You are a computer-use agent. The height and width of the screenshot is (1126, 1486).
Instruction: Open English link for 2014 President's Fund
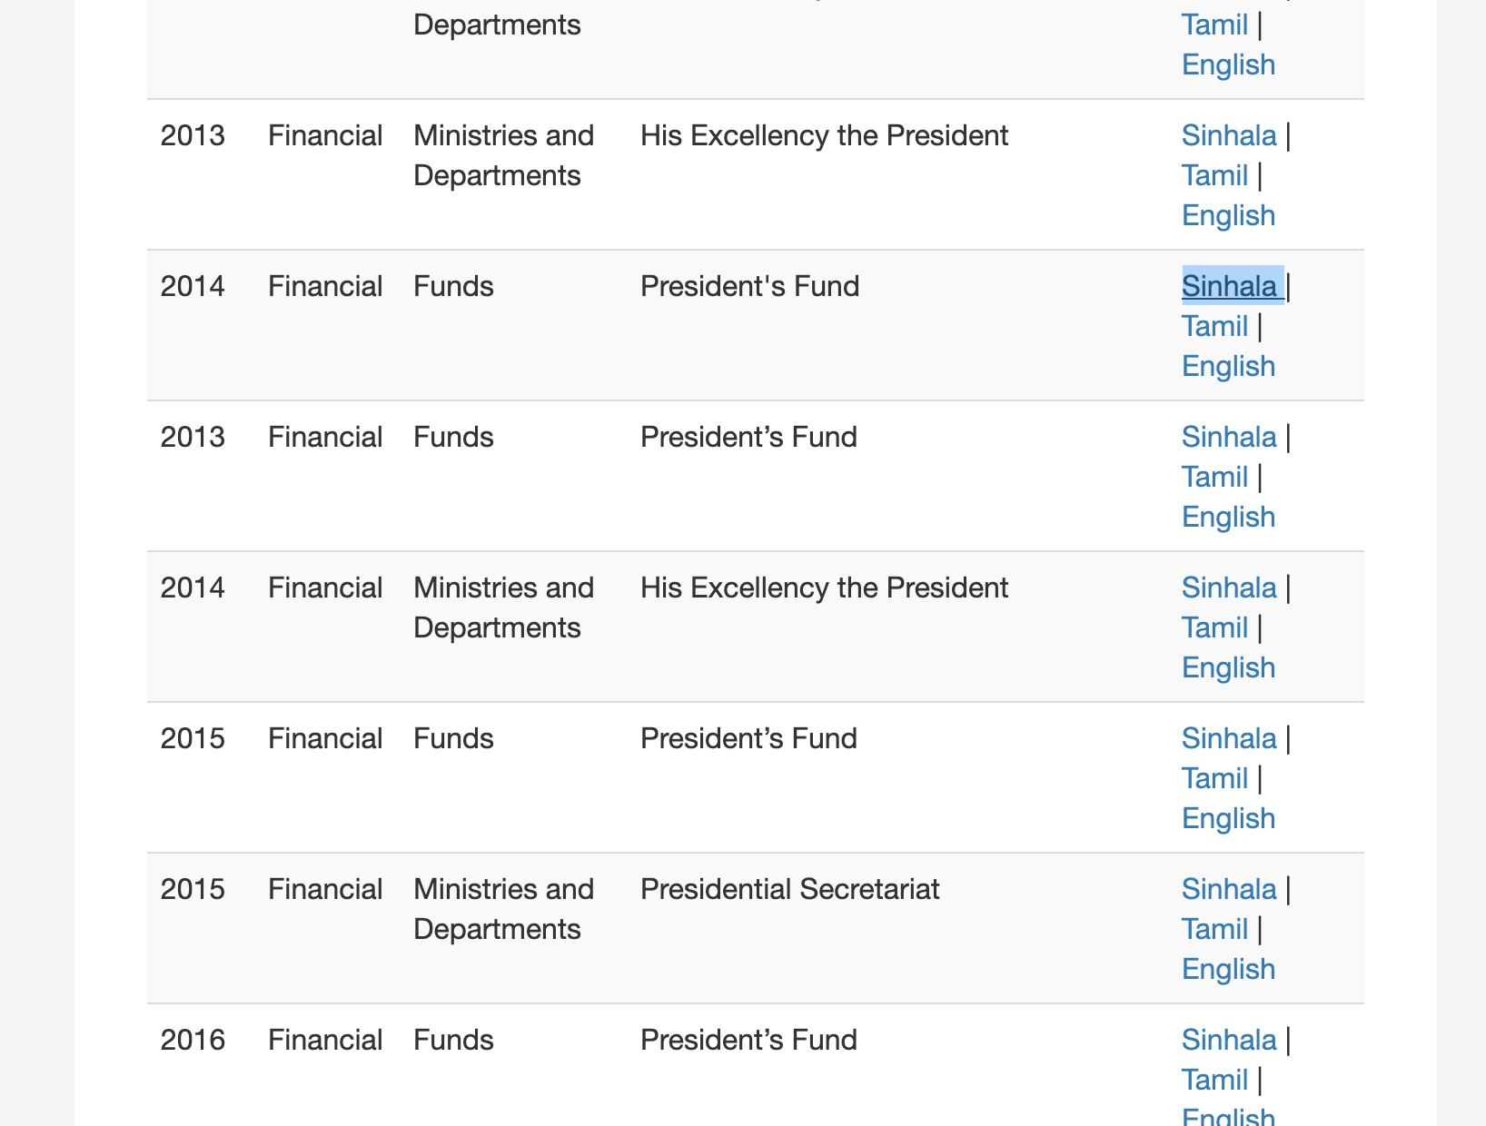(1228, 366)
